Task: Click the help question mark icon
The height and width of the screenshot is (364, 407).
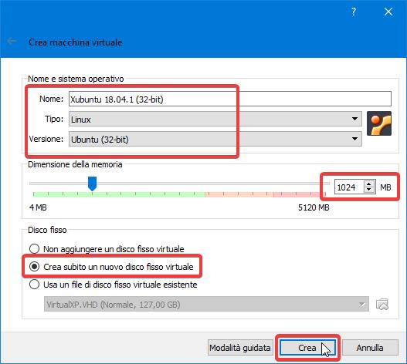Action: [354, 12]
